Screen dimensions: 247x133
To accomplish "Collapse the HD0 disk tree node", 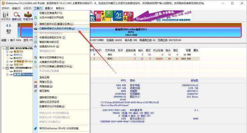I will [3, 48].
